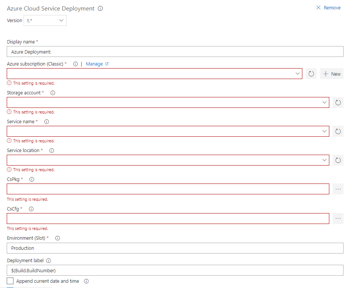The image size is (354, 288).
Task: Add a New Azure subscription
Action: [x=332, y=74]
